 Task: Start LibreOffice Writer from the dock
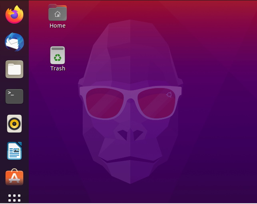[14, 151]
